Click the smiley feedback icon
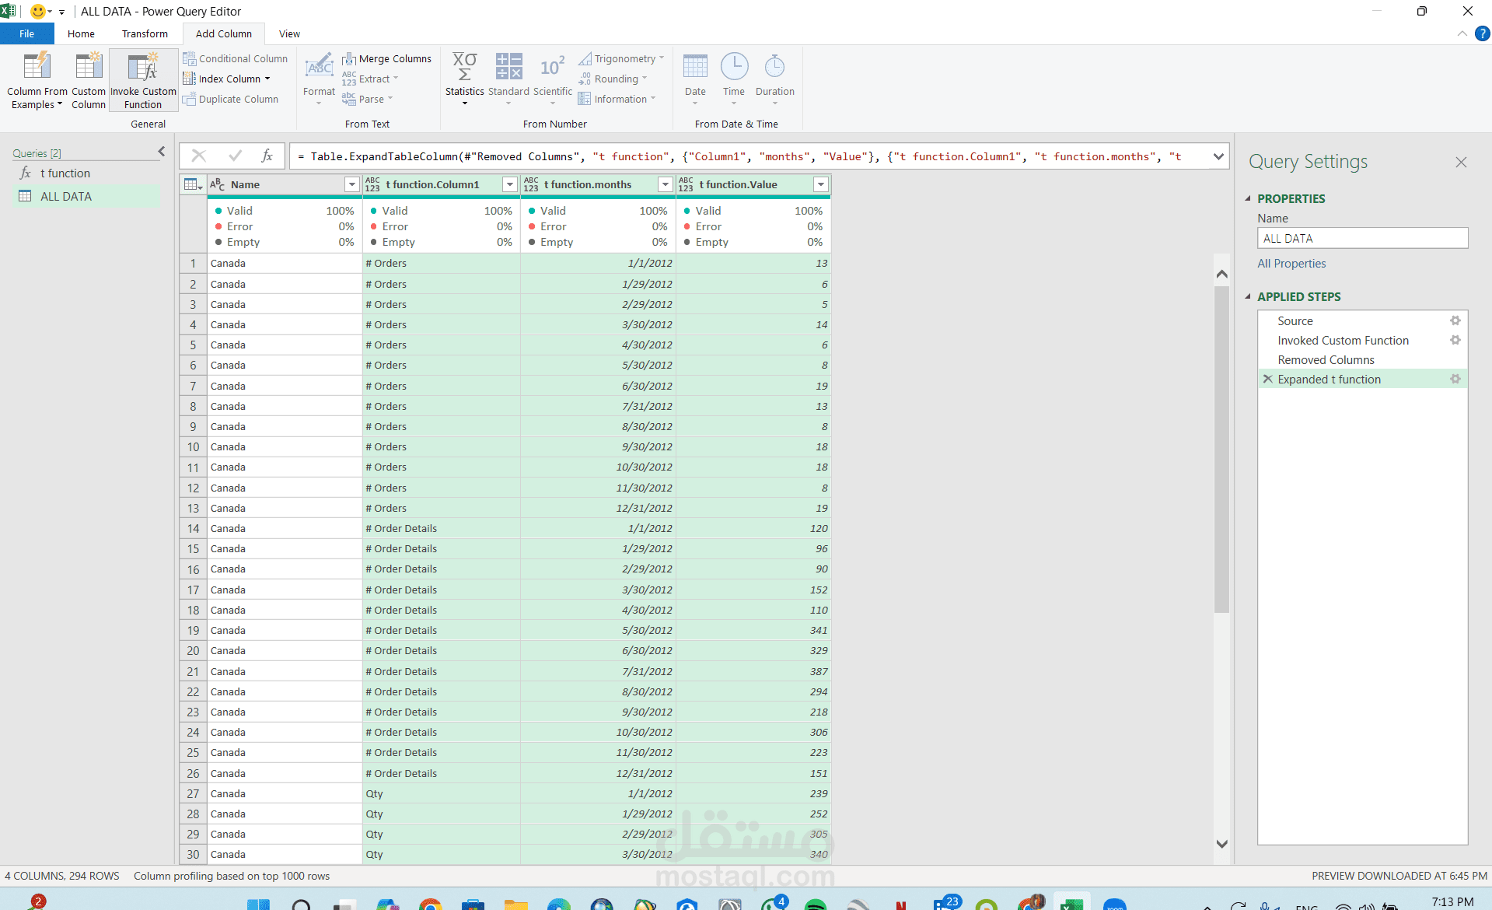This screenshot has height=910, width=1492. click(x=37, y=11)
